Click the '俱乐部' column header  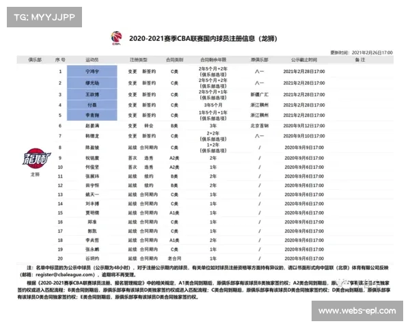[35, 60]
